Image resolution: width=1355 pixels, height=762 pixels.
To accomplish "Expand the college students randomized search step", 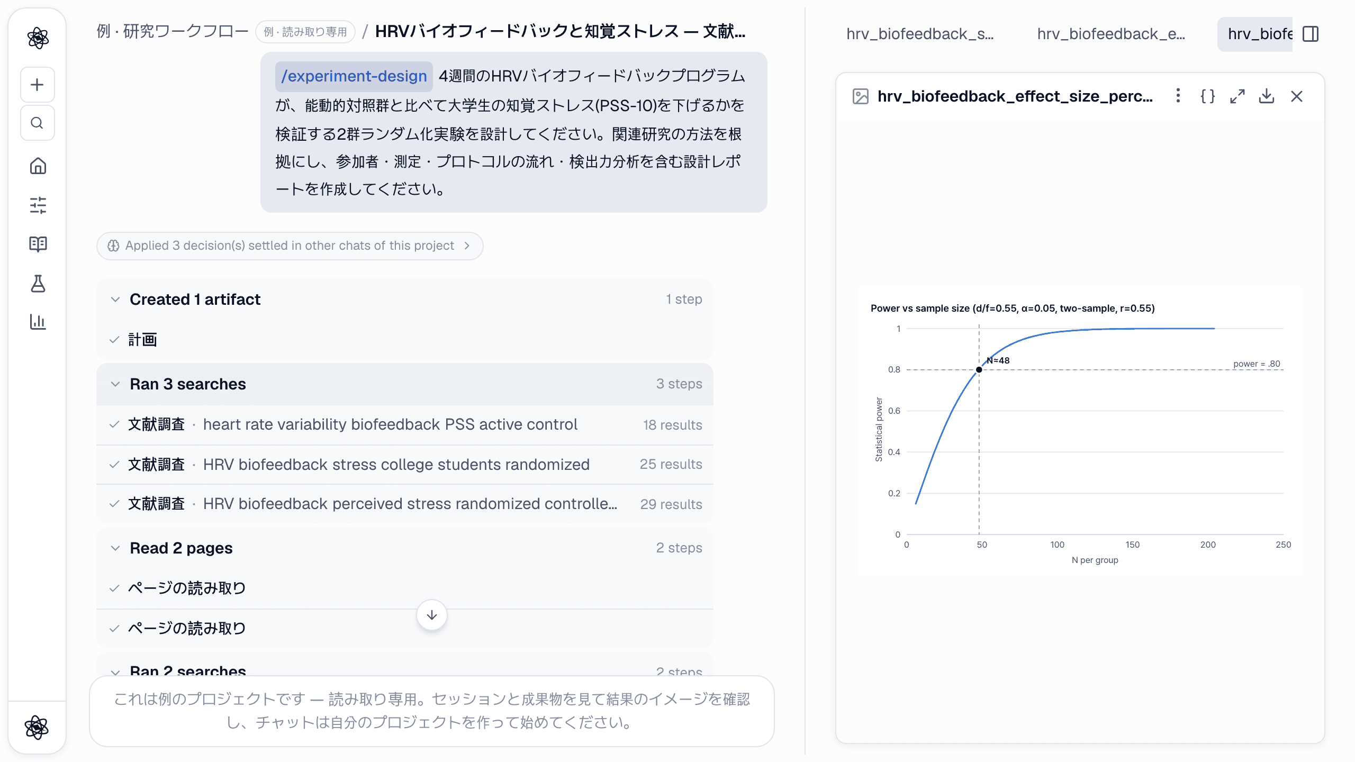I will [x=405, y=465].
